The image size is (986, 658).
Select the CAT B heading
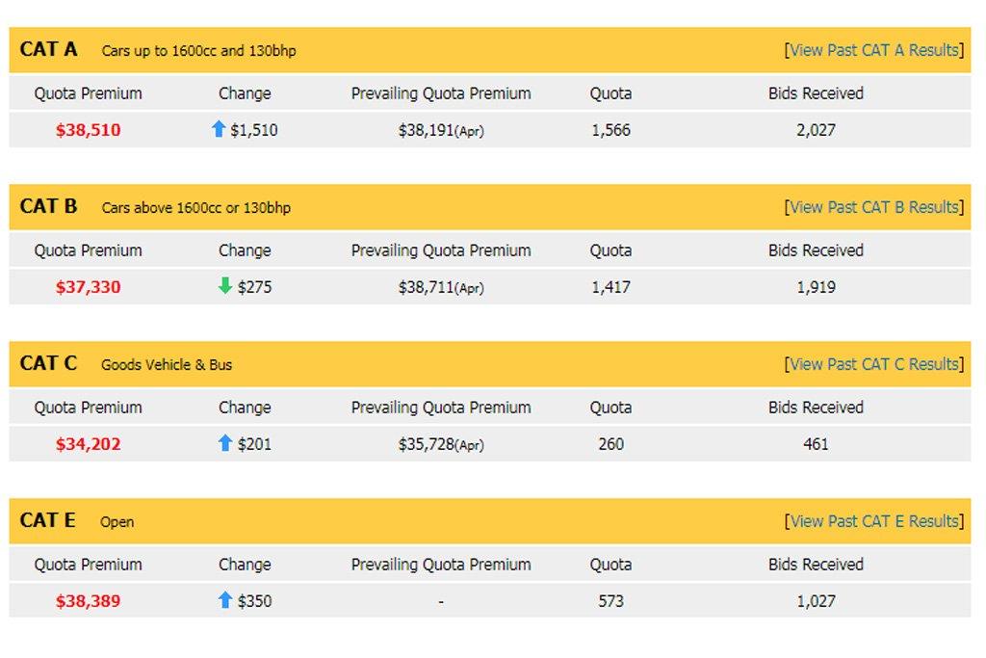point(48,206)
